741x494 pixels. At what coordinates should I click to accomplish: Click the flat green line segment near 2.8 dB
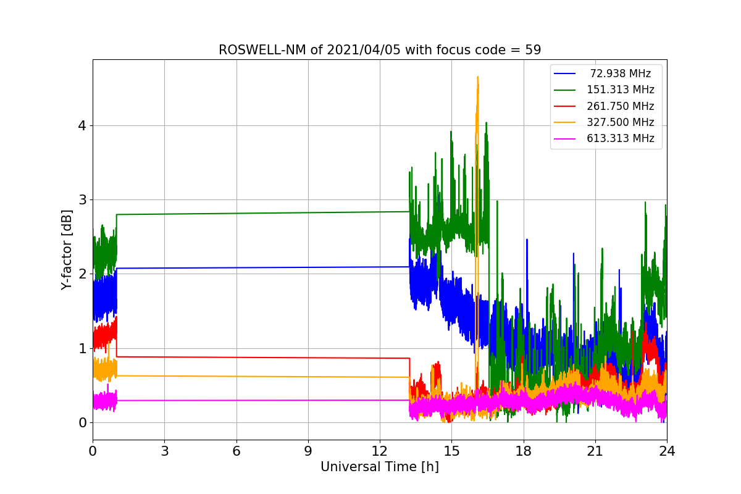(x=262, y=213)
